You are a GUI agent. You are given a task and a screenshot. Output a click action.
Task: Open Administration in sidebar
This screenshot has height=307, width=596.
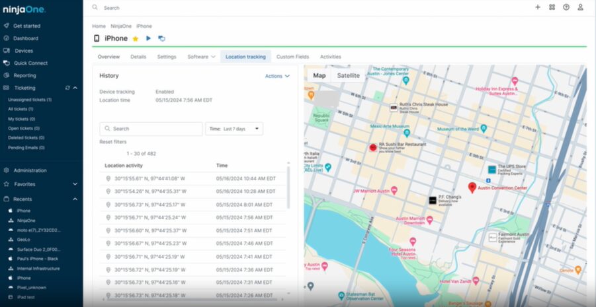pos(30,170)
